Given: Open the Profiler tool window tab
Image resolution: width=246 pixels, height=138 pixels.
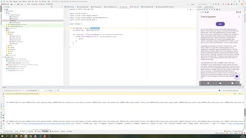Looking at the screenshot, I should (69, 131).
